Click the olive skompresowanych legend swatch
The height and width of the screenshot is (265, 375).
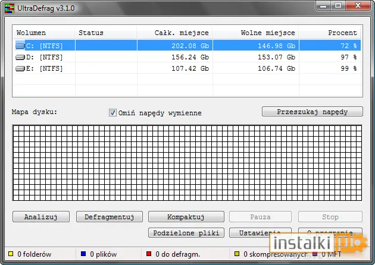(x=237, y=254)
